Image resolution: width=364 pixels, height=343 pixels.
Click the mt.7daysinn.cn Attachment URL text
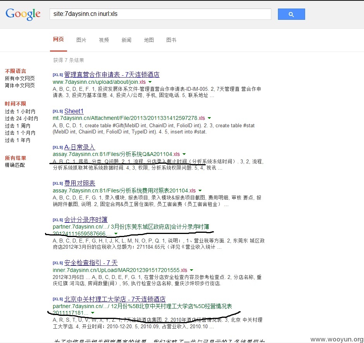tap(129, 118)
